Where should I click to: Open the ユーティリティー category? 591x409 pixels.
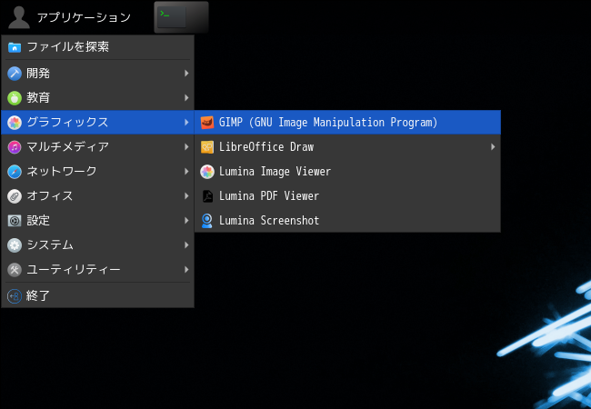pyautogui.click(x=97, y=269)
